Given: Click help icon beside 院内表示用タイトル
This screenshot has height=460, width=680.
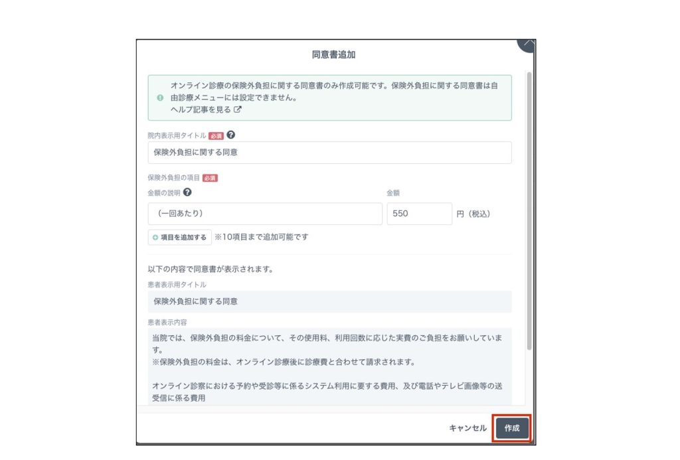Looking at the screenshot, I should coord(230,135).
